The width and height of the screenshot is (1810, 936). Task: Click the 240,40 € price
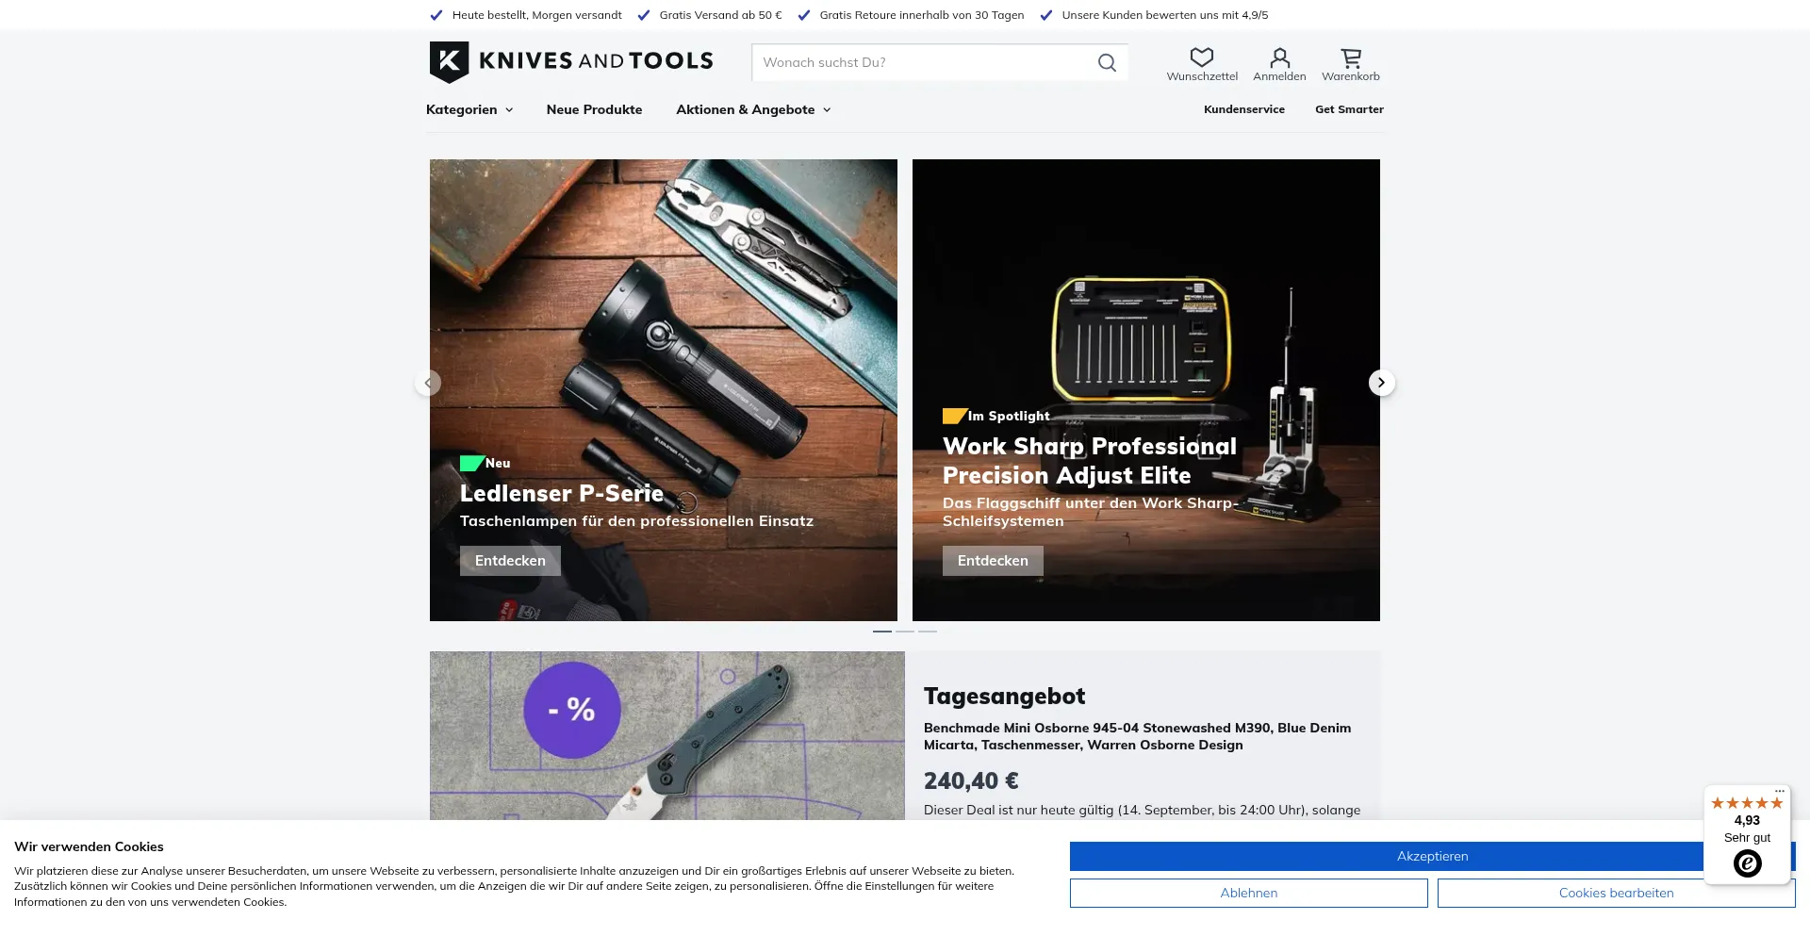(x=971, y=780)
